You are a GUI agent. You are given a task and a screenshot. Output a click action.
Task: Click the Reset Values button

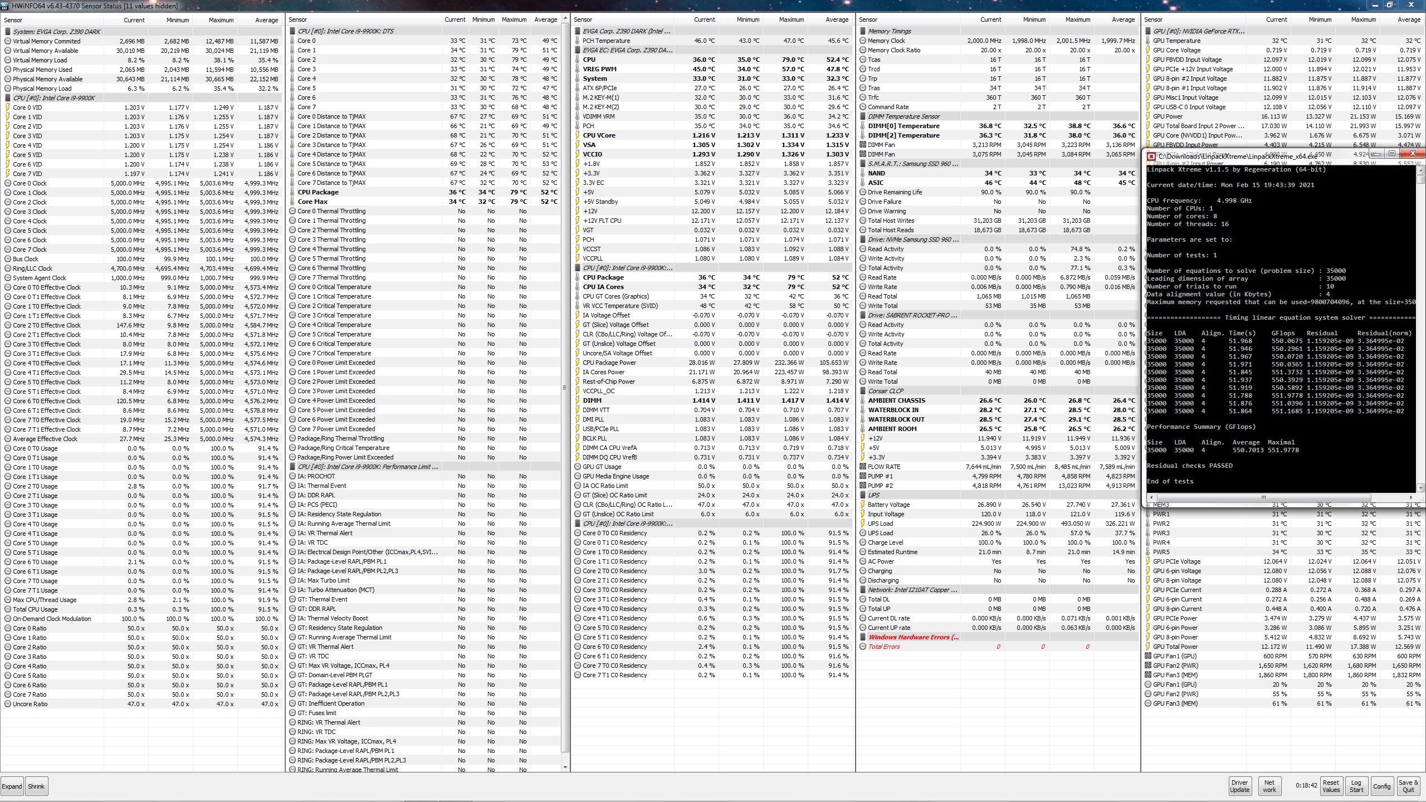1331,786
